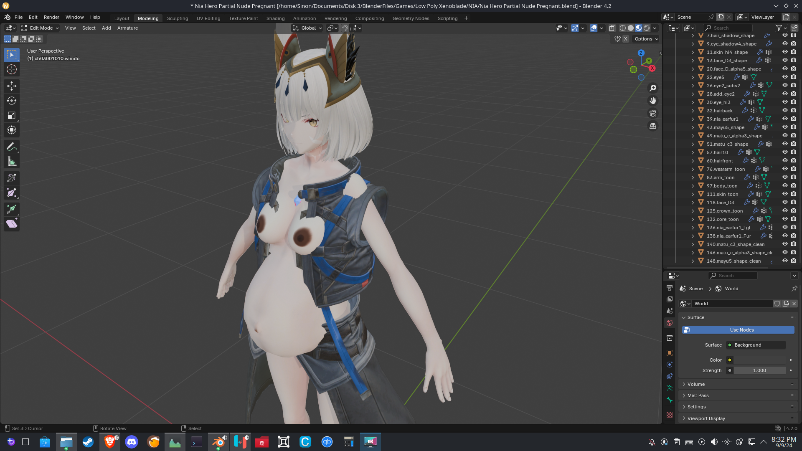Activate the Transform tool
This screenshot has height=451, width=802.
pyautogui.click(x=12, y=130)
